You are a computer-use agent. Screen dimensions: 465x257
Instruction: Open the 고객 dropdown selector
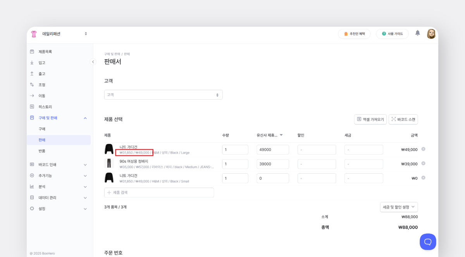(x=163, y=95)
